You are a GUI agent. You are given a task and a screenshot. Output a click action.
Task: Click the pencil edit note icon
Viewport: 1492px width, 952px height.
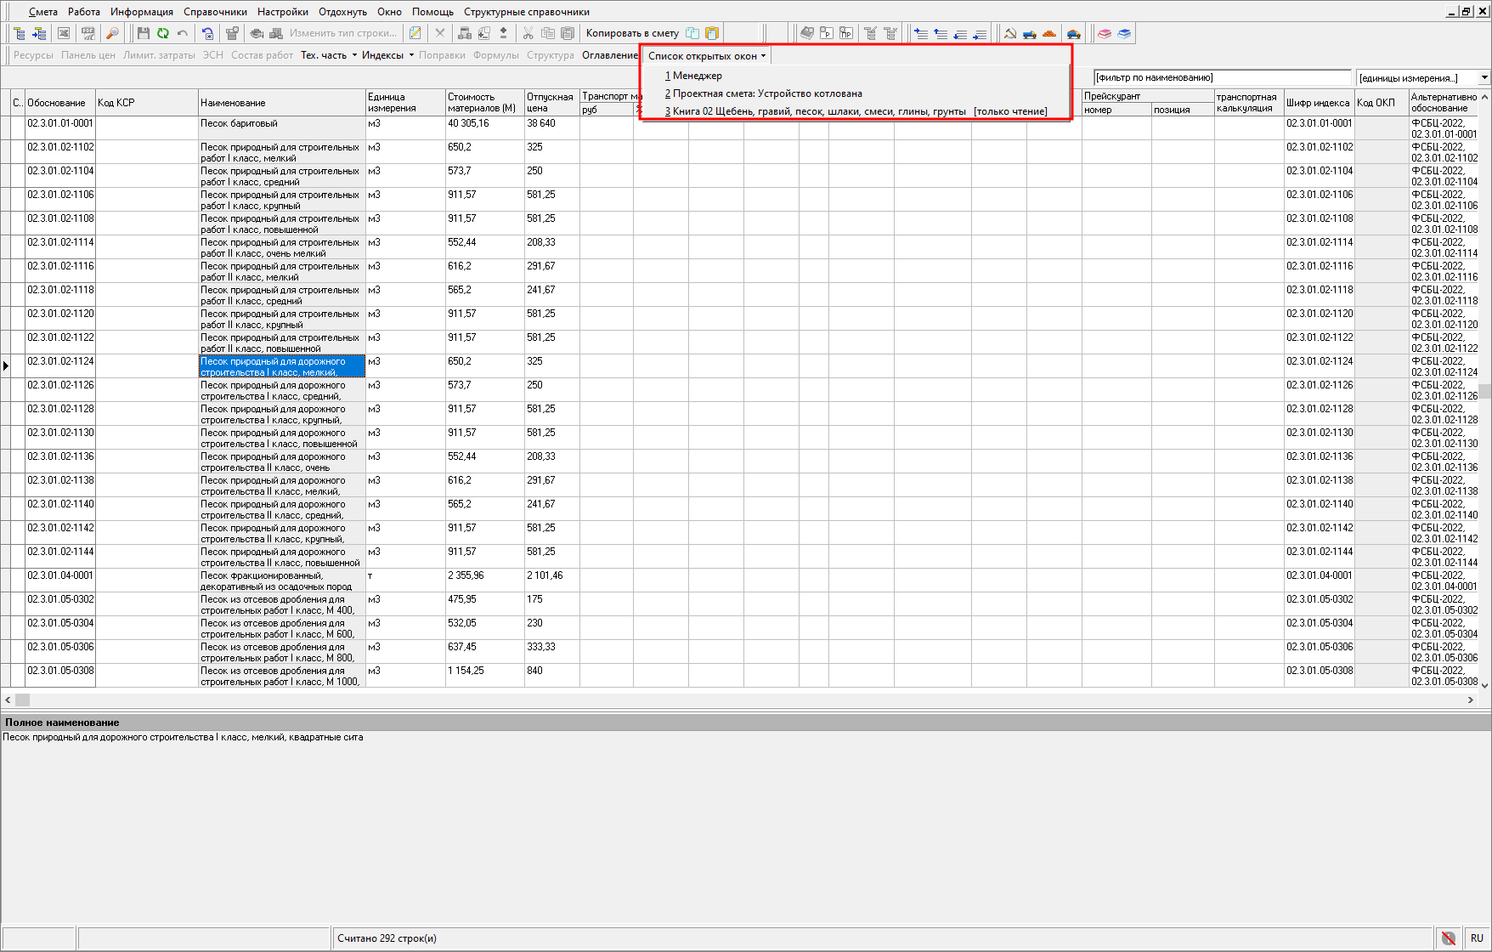415,33
